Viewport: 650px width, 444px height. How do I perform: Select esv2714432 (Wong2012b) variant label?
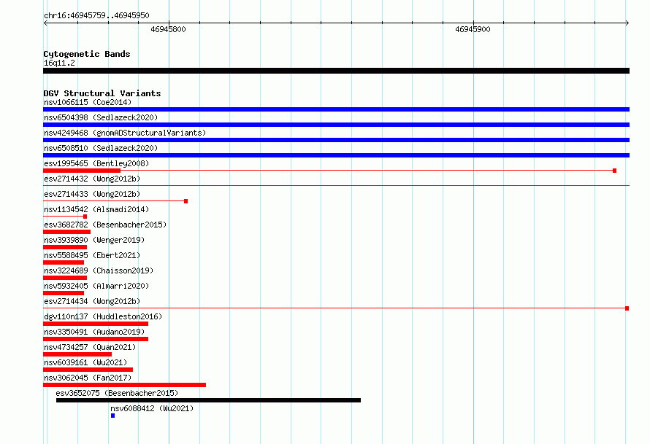point(92,179)
